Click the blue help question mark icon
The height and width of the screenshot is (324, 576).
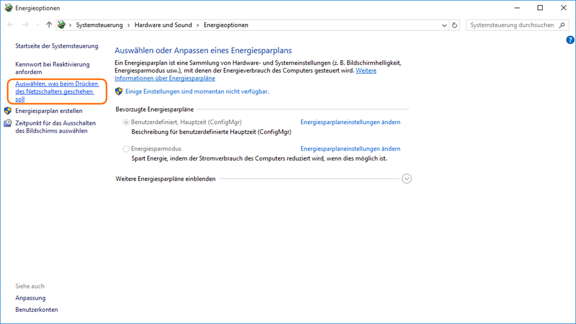point(570,40)
